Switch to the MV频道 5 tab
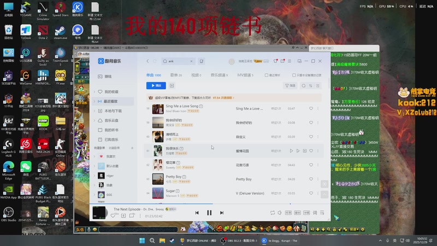 [x=245, y=75]
